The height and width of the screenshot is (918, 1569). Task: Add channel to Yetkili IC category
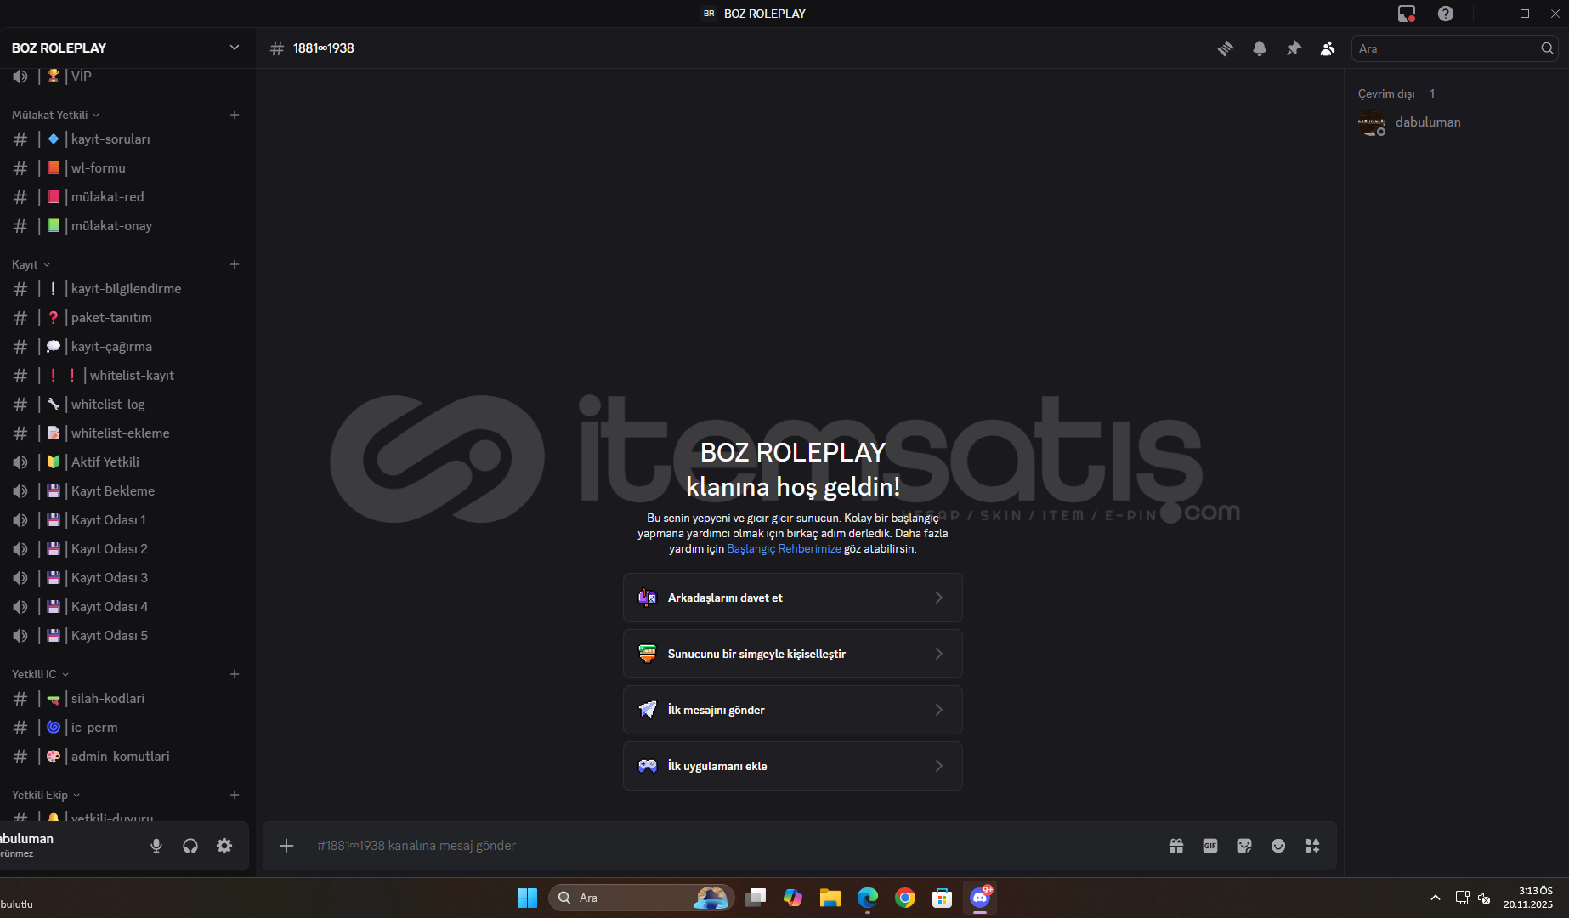click(235, 674)
